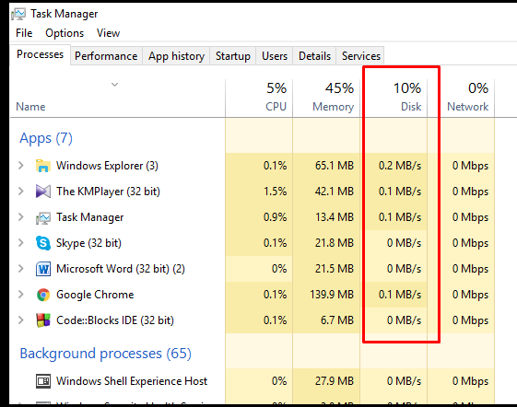Switch to the Startup tab
The image size is (517, 407).
coord(233,56)
